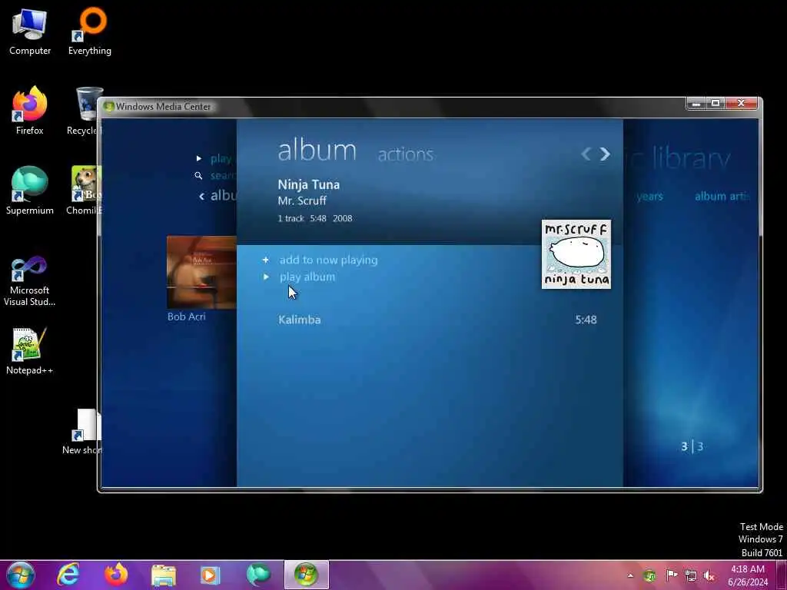Select the Recycle Bin desktop icon

click(x=85, y=111)
